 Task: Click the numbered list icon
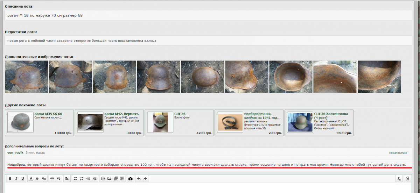pyautogui.click(x=82, y=179)
